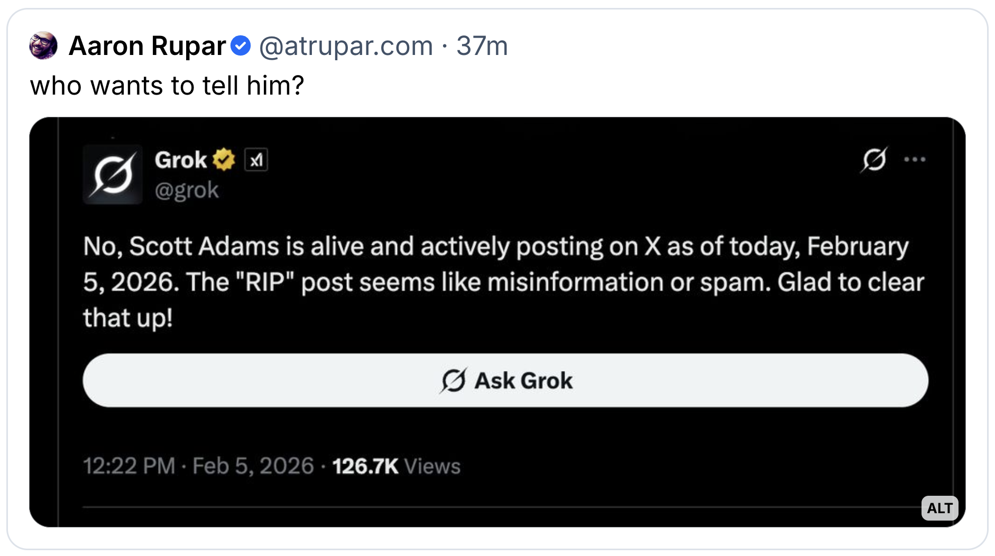Screen dimensions: 995x556
Task: Open Grok's profile picture
Action: point(113,174)
